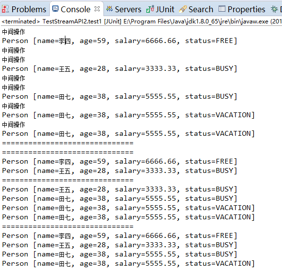
Task: Click first 李四 FREE output line
Action: tap(120, 41)
